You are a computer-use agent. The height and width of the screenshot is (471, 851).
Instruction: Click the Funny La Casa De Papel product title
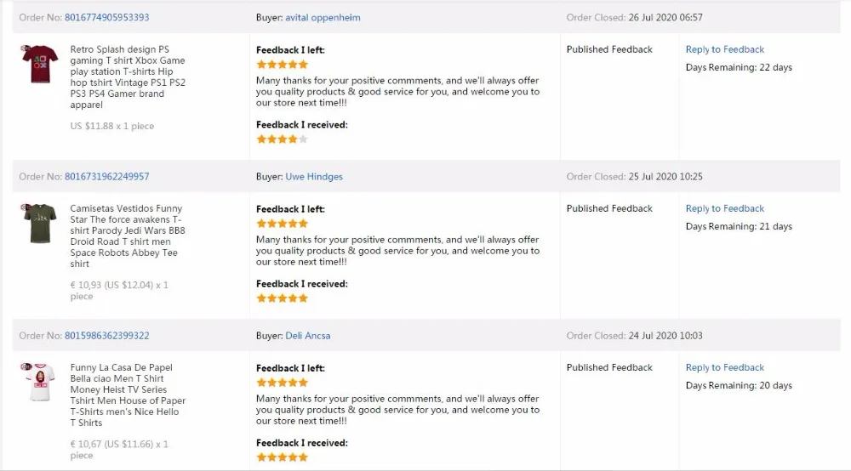pos(128,395)
